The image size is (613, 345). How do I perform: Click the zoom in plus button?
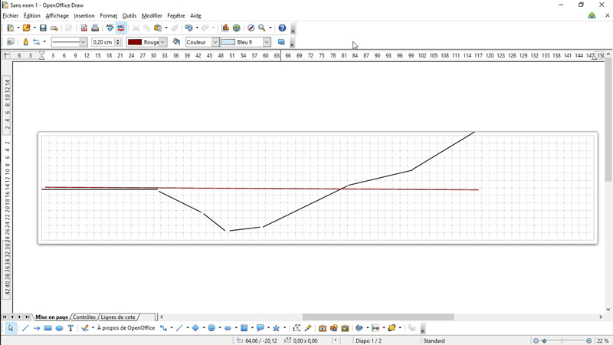pyautogui.click(x=589, y=340)
